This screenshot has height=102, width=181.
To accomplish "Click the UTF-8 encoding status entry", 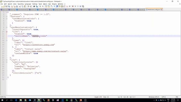I will click(x=163, y=97).
